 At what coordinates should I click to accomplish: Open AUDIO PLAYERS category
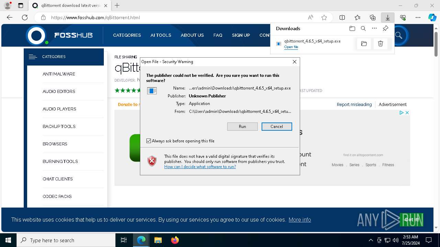pyautogui.click(x=59, y=109)
